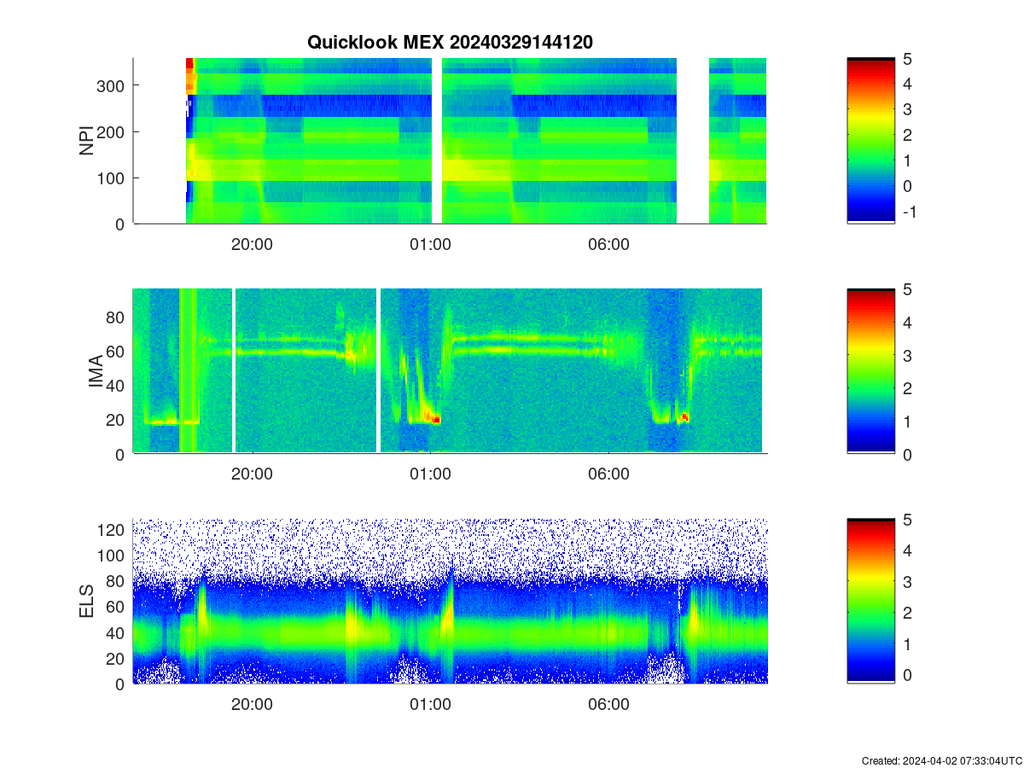Viewport: 1024px width, 768px height.
Task: Click the 80 tick on IMA axis
Action: pyautogui.click(x=116, y=317)
